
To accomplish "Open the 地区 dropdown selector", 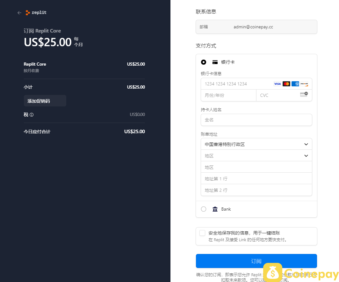I will [x=256, y=156].
